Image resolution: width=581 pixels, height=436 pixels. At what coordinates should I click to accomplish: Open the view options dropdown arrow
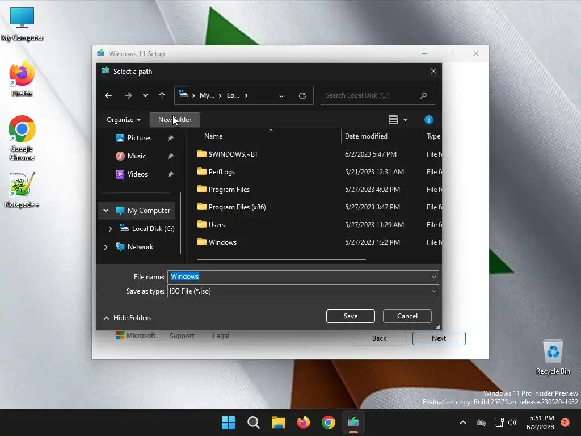coord(405,120)
